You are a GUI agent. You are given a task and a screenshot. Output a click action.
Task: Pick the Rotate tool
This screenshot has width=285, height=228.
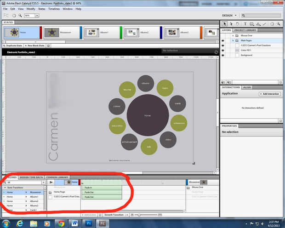pyautogui.click(x=237, y=24)
